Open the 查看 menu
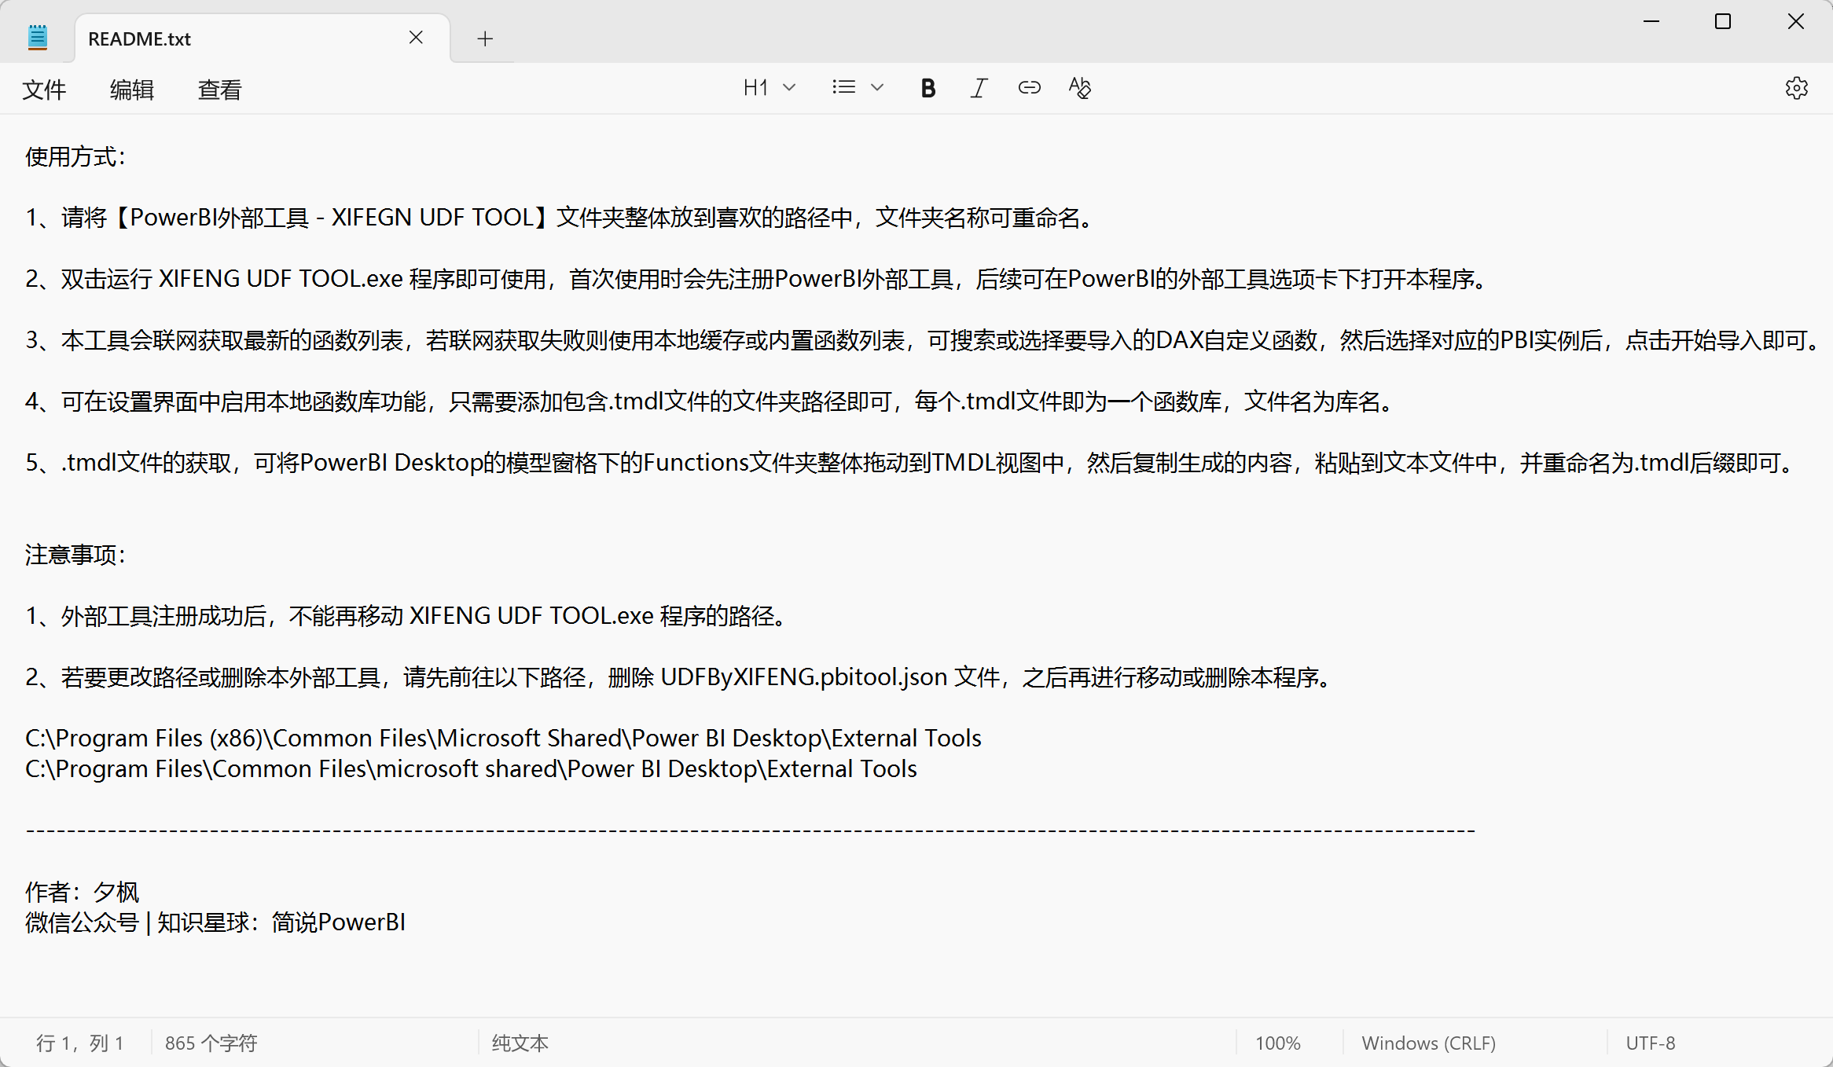Viewport: 1833px width, 1067px height. point(219,90)
